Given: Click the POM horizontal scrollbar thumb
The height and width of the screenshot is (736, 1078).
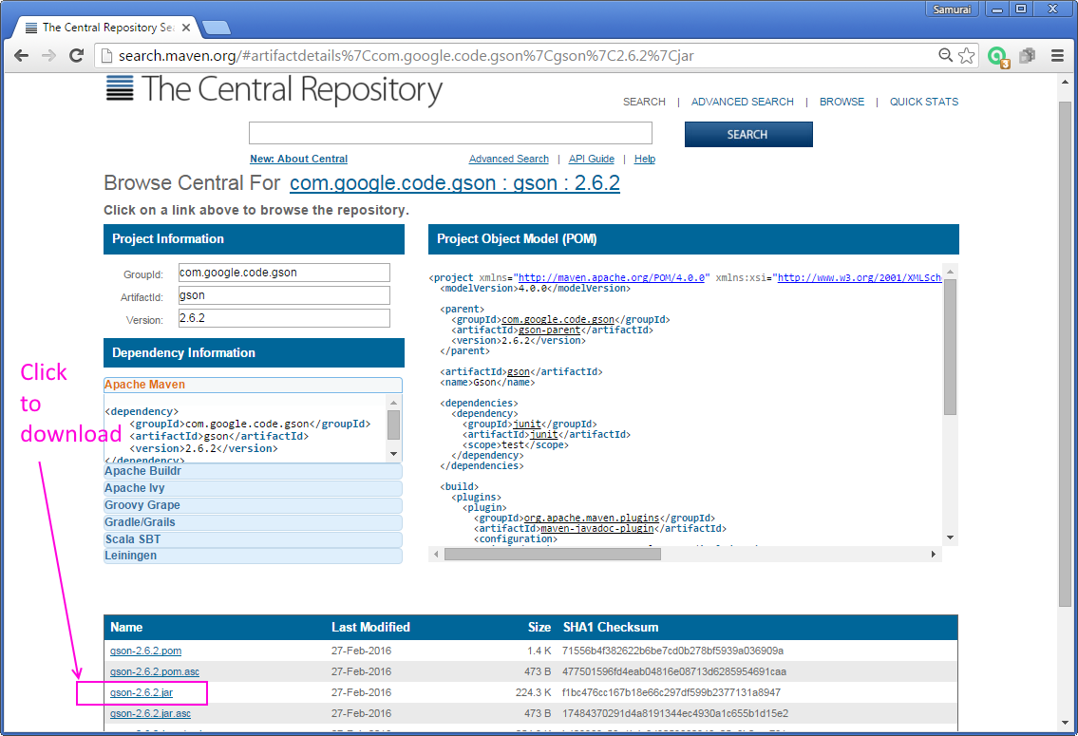Looking at the screenshot, I should click(552, 554).
